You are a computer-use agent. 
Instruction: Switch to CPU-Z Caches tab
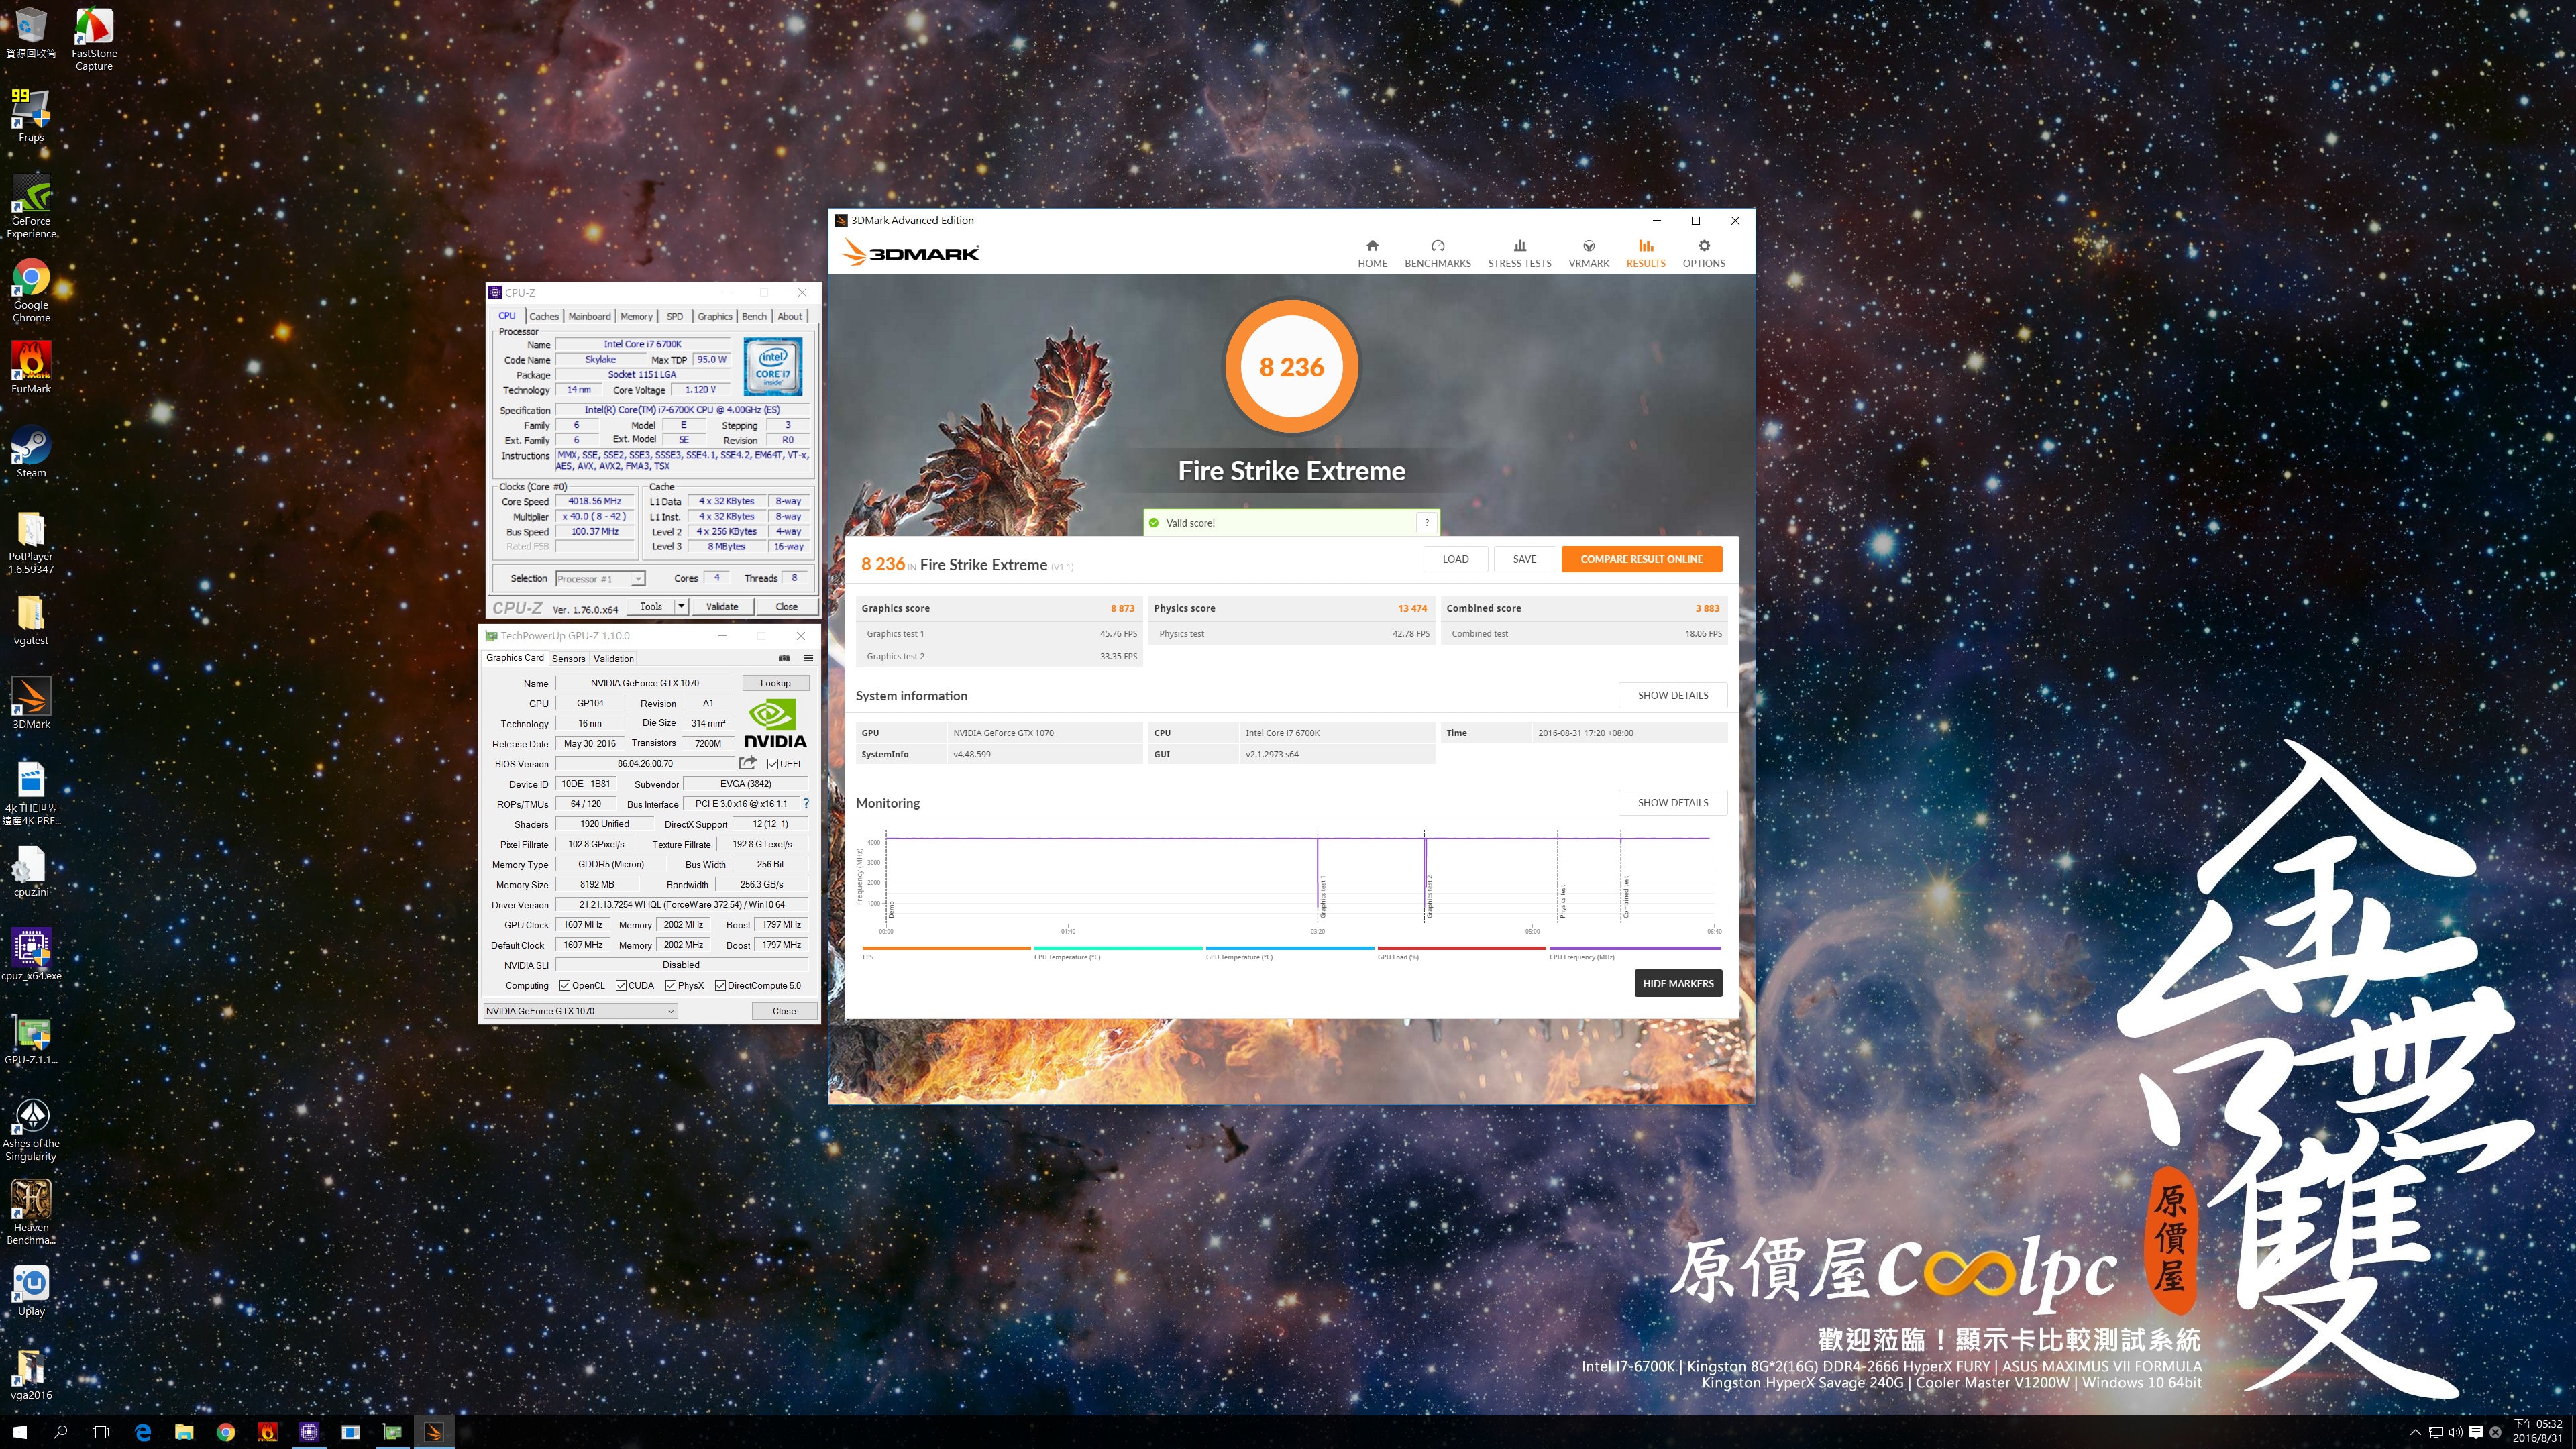coord(543,316)
